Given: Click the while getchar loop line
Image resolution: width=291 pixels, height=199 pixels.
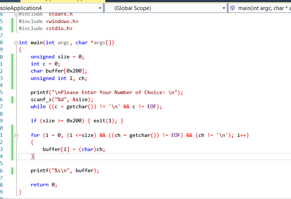Looking at the screenshot, I should coord(97,107).
